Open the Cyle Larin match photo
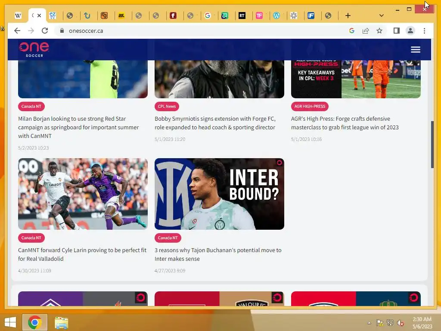The width and height of the screenshot is (441, 331). (83, 194)
